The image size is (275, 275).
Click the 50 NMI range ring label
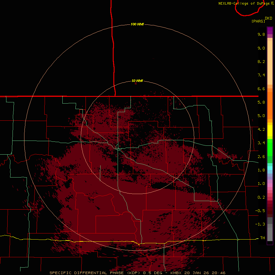pos(137,81)
